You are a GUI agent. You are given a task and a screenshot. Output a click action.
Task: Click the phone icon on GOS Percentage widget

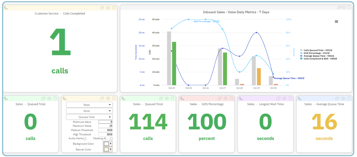coord(182,99)
